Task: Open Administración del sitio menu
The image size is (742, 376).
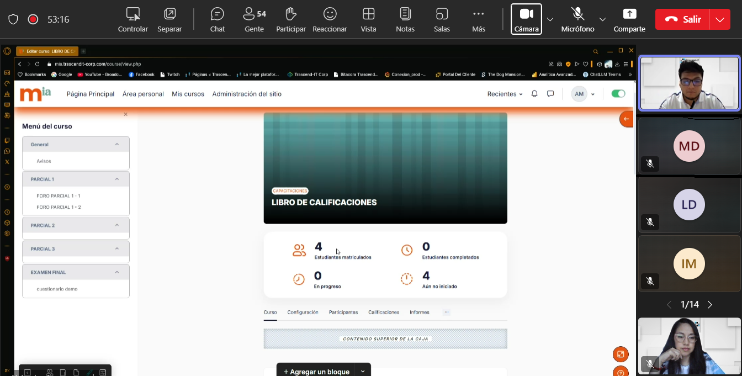Action: pyautogui.click(x=247, y=94)
